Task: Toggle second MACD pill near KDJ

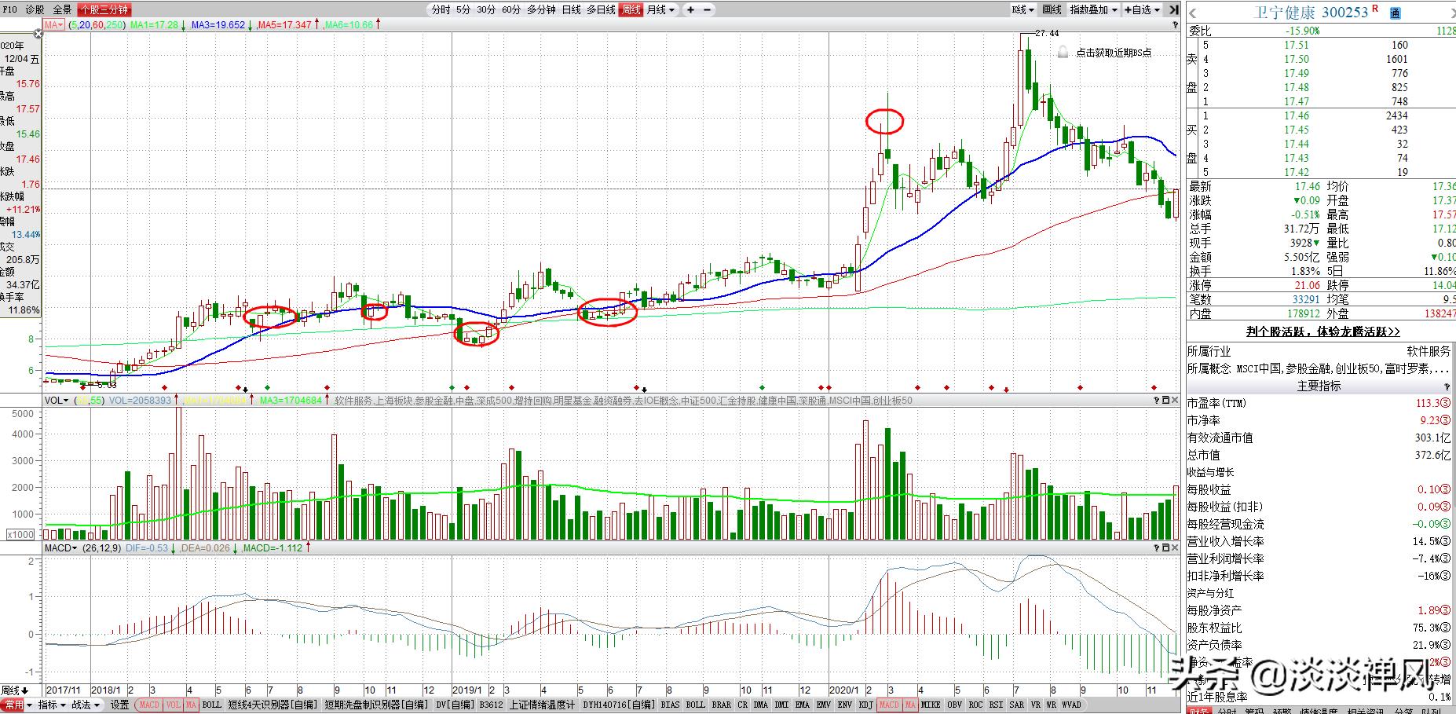Action: pos(889,705)
